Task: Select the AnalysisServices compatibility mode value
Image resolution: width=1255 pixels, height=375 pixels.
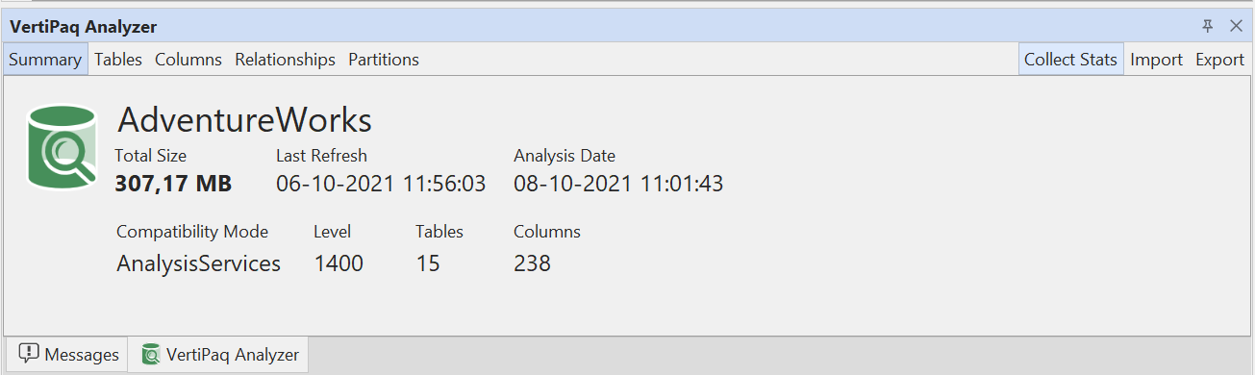Action: click(199, 263)
